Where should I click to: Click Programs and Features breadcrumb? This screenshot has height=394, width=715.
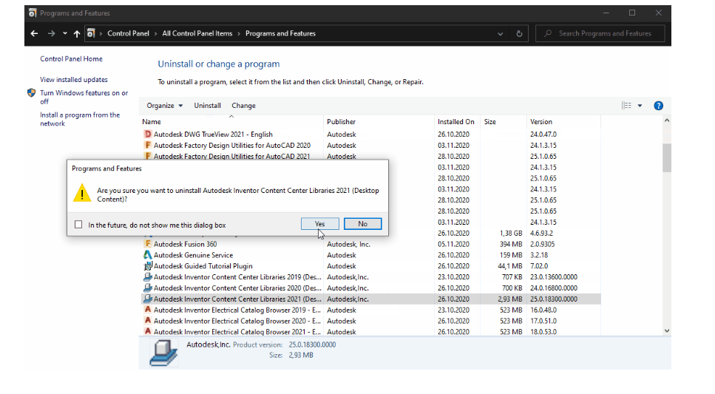(x=280, y=33)
